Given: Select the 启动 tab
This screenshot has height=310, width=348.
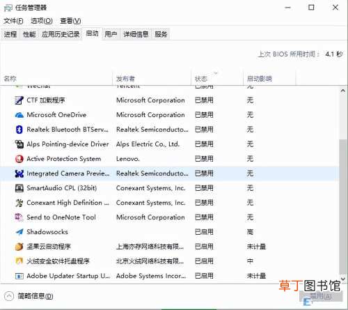Looking at the screenshot, I should pos(92,33).
